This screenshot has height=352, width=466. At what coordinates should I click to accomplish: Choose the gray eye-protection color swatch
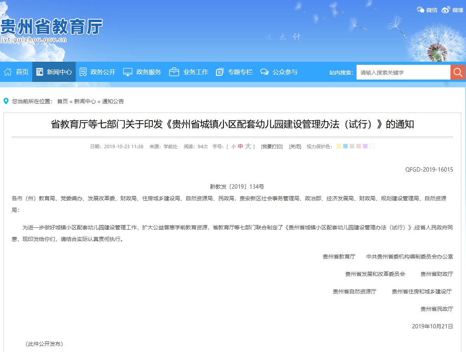(352, 146)
